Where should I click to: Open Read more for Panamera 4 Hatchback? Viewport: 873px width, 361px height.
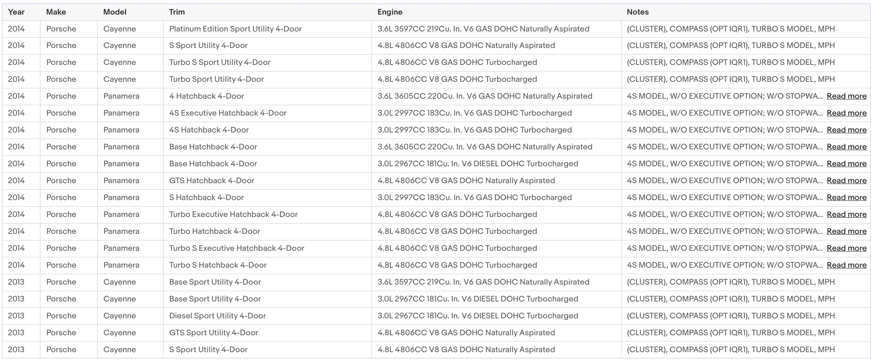pos(846,96)
